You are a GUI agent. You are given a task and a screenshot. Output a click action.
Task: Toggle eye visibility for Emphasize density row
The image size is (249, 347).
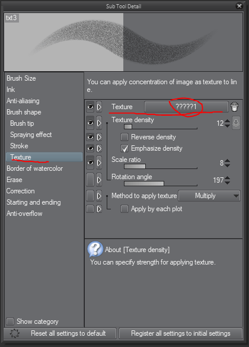pos(90,148)
